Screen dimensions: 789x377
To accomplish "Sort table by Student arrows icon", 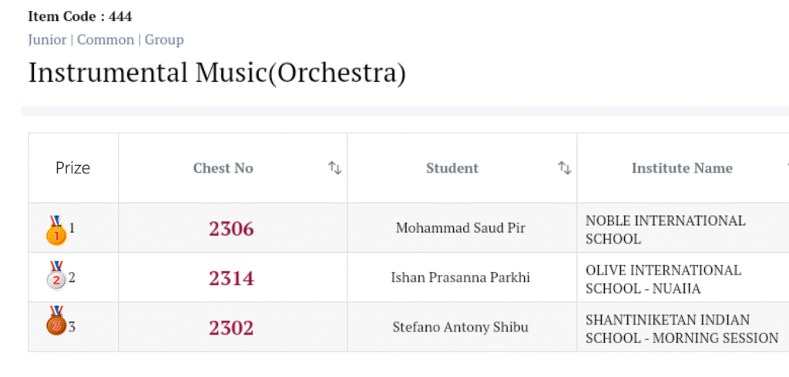I will [565, 168].
